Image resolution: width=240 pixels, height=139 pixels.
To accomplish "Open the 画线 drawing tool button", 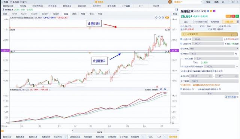I will point(175,14).
